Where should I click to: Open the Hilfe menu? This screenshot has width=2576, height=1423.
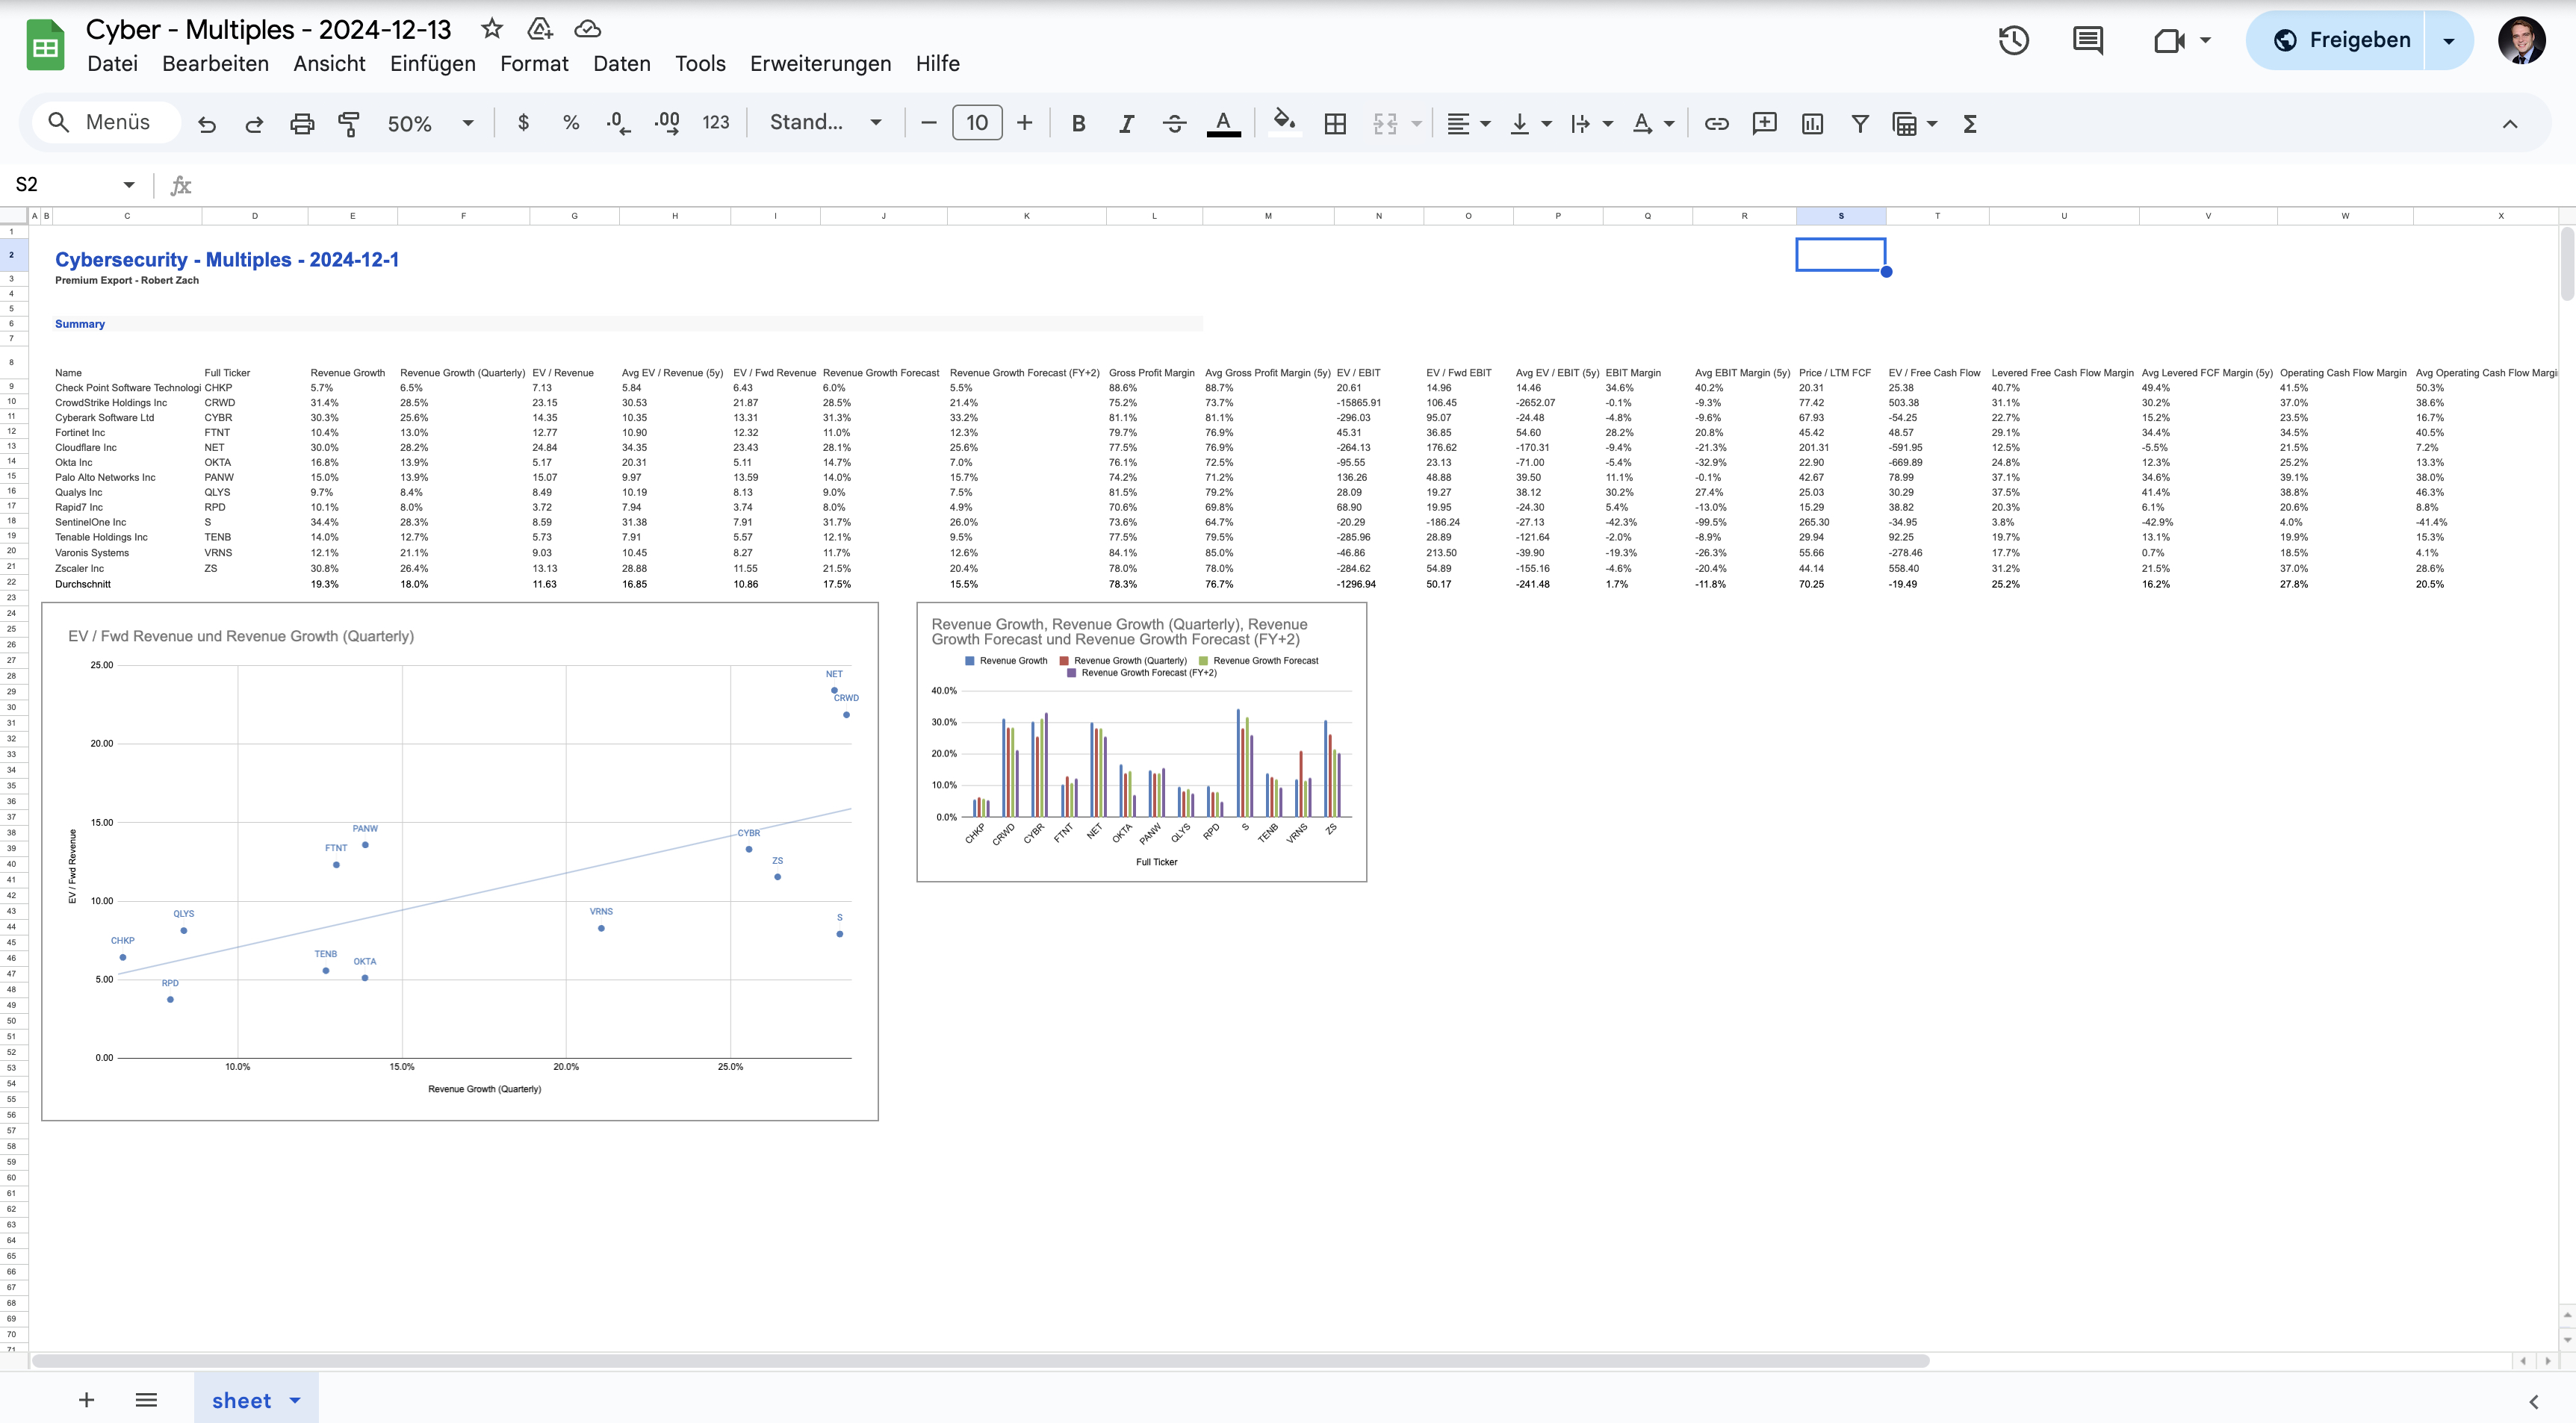[937, 63]
